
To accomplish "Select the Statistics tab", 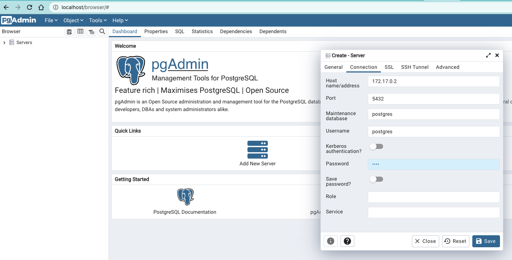I will [x=202, y=31].
